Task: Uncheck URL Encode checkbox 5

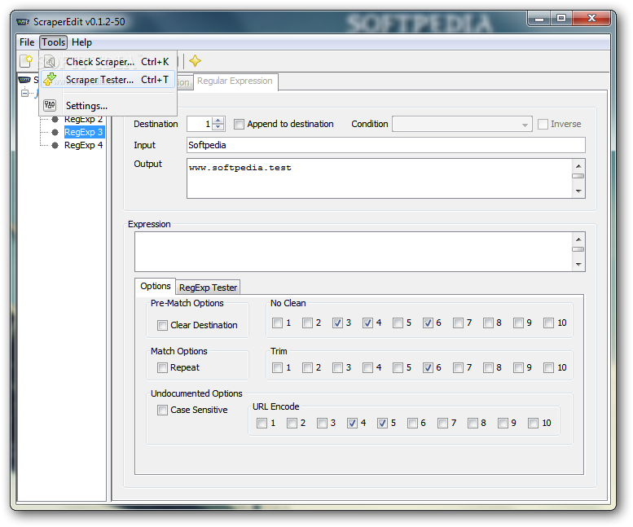Action: tap(383, 423)
